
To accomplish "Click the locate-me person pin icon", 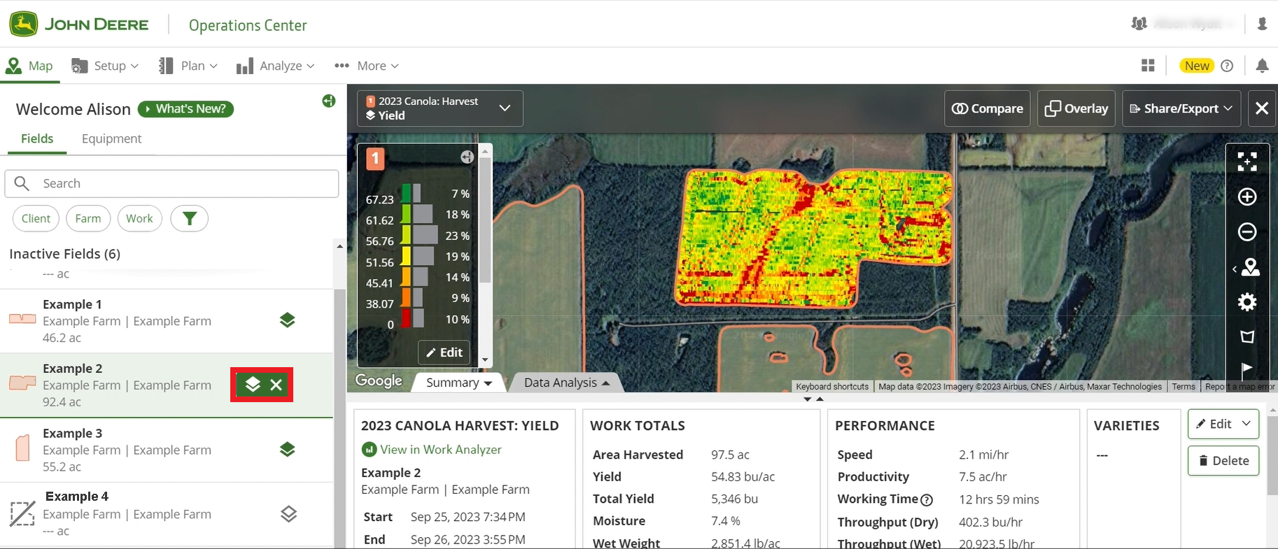I will pos(1250,267).
